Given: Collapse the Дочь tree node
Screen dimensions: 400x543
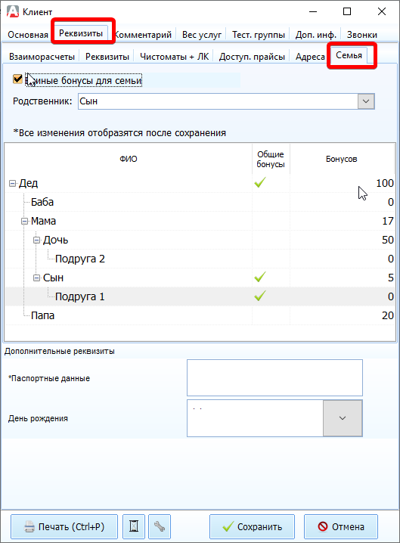Looking at the screenshot, I should point(37,240).
